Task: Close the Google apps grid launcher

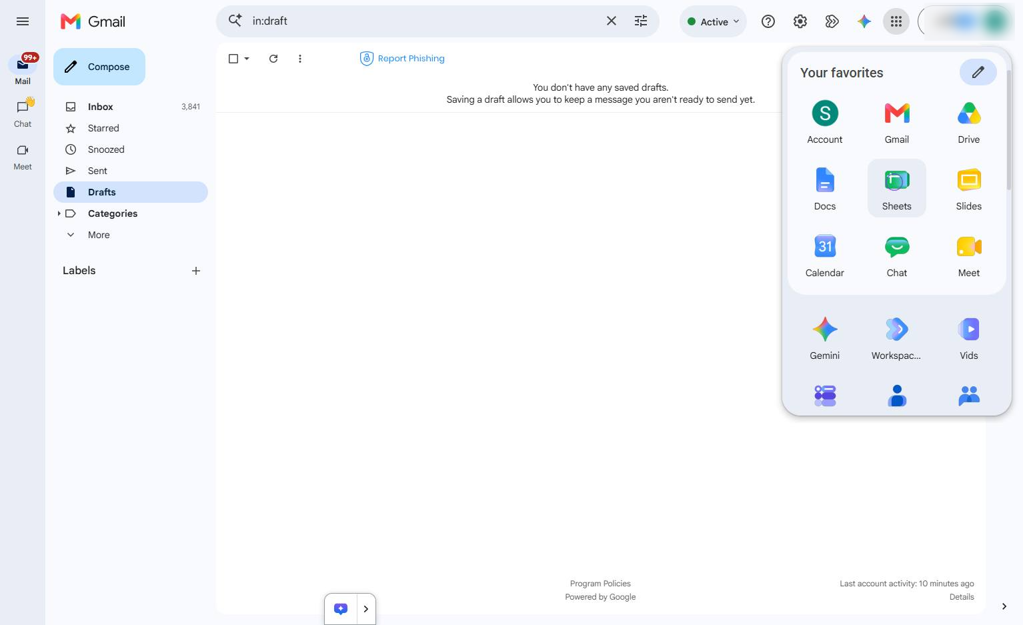Action: pyautogui.click(x=896, y=21)
